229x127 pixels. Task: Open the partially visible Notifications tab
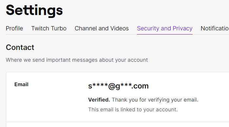tap(215, 28)
